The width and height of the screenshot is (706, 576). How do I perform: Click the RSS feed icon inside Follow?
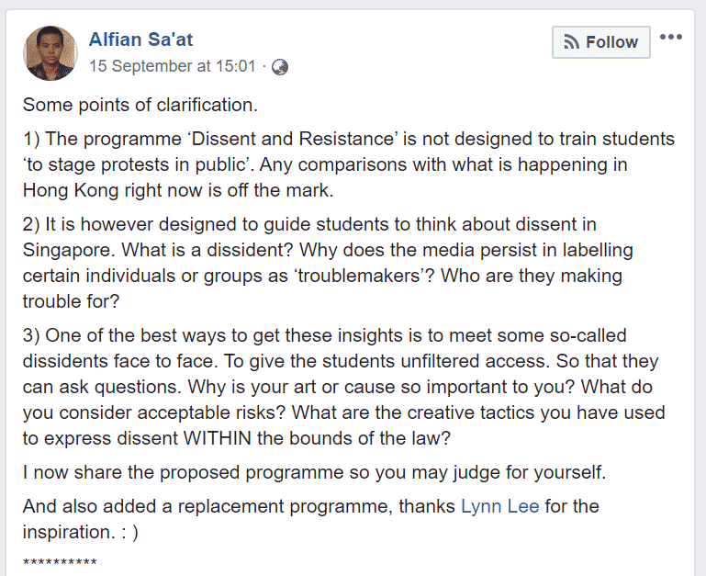(x=571, y=42)
